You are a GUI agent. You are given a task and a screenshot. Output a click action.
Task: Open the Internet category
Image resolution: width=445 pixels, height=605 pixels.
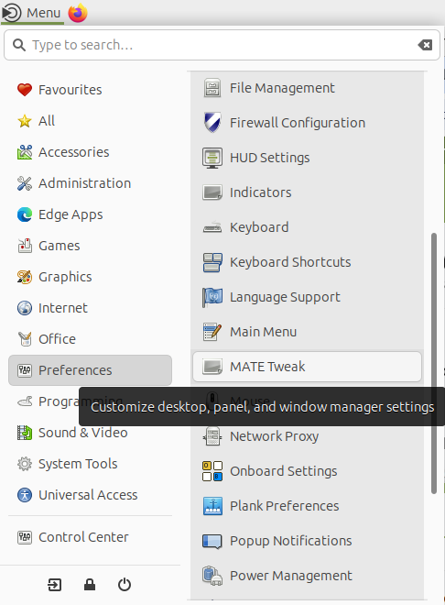tap(90, 308)
